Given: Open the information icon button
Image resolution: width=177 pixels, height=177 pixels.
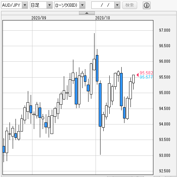Looking at the screenshot, I should pyautogui.click(x=147, y=5).
